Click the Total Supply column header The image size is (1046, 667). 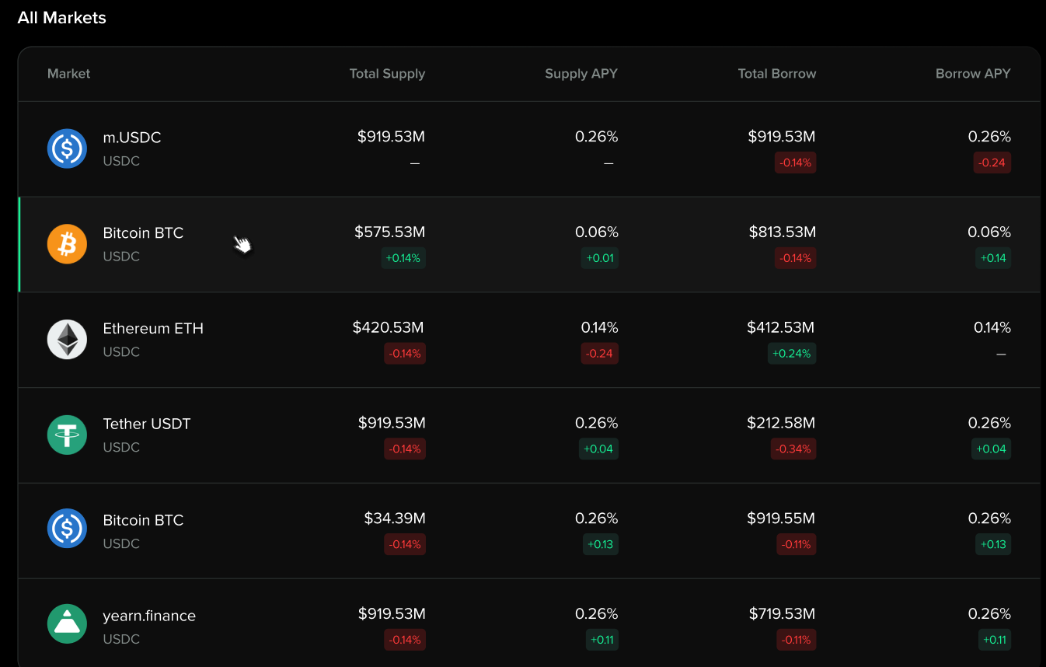click(387, 74)
